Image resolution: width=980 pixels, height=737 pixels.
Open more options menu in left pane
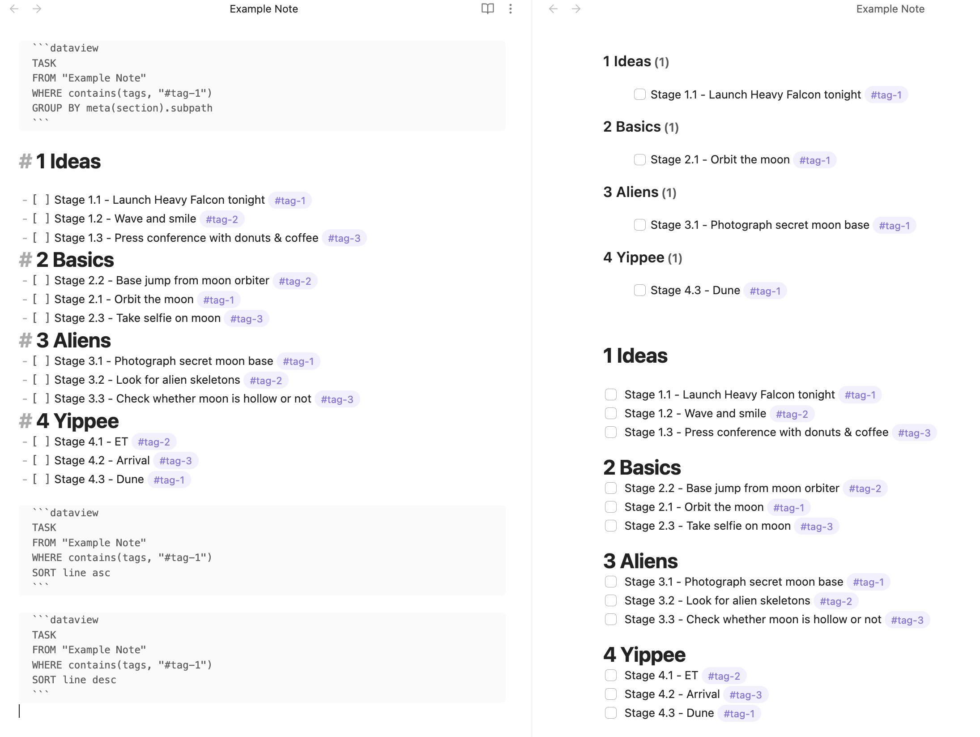pyautogui.click(x=511, y=9)
